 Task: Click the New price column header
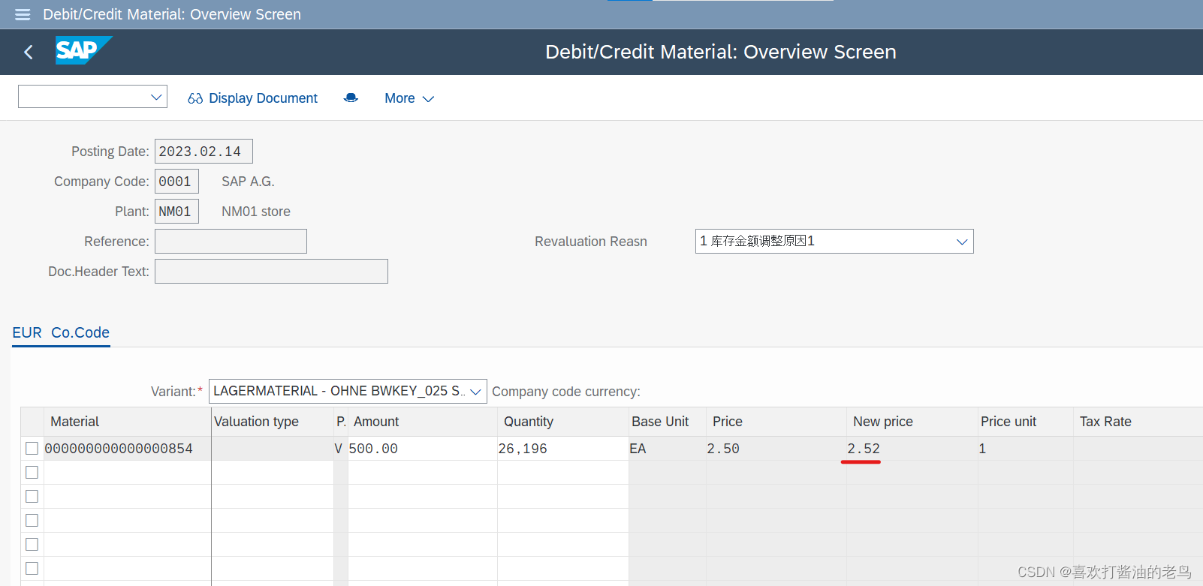click(912, 422)
